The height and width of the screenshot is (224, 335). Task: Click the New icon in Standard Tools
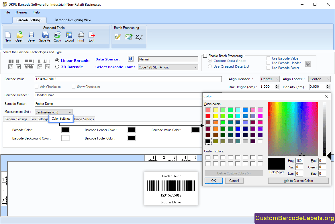point(8,37)
